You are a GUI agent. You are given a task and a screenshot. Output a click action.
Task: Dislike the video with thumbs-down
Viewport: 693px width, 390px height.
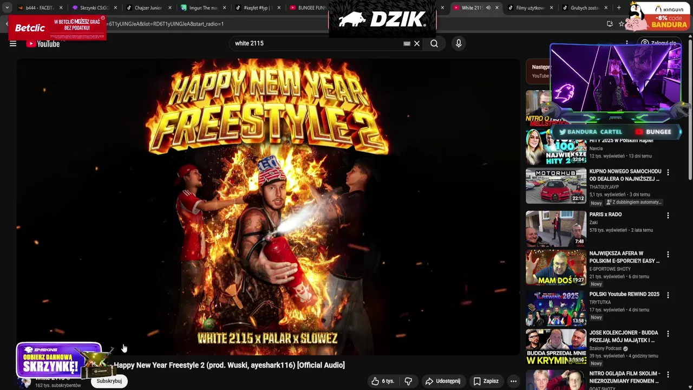409,381
